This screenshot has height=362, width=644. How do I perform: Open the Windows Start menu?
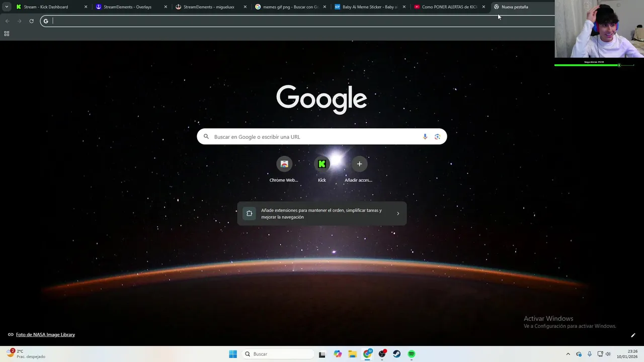(x=233, y=354)
